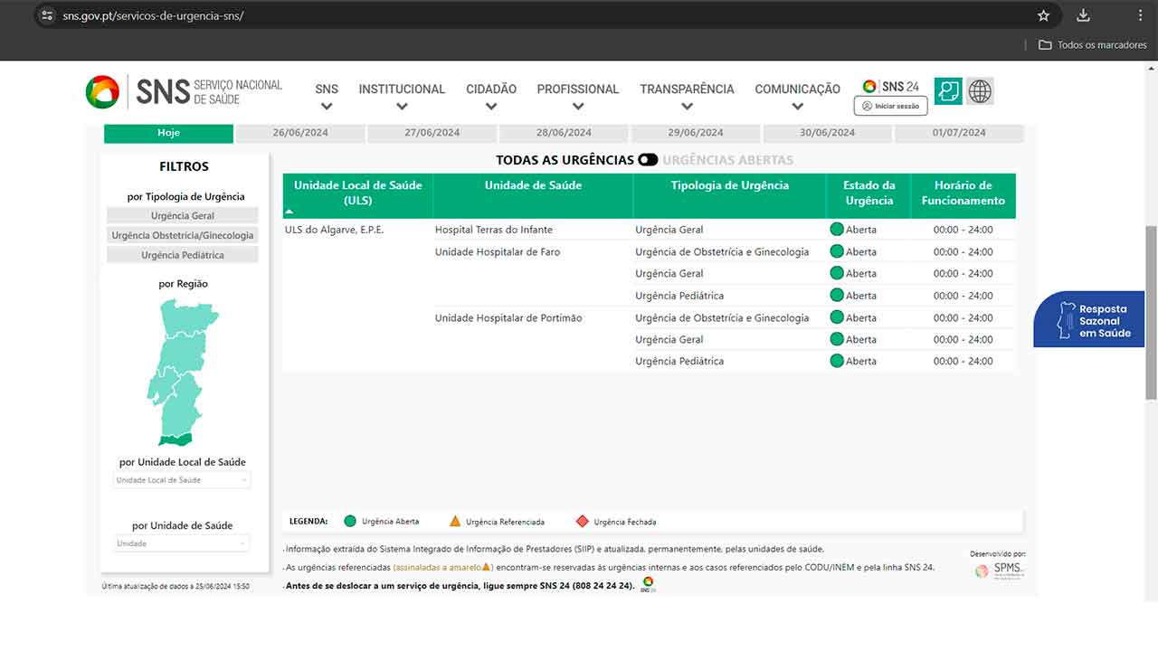Click the browser address bar URL

click(153, 16)
